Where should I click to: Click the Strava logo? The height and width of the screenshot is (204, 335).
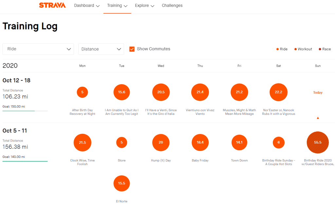coord(52,6)
